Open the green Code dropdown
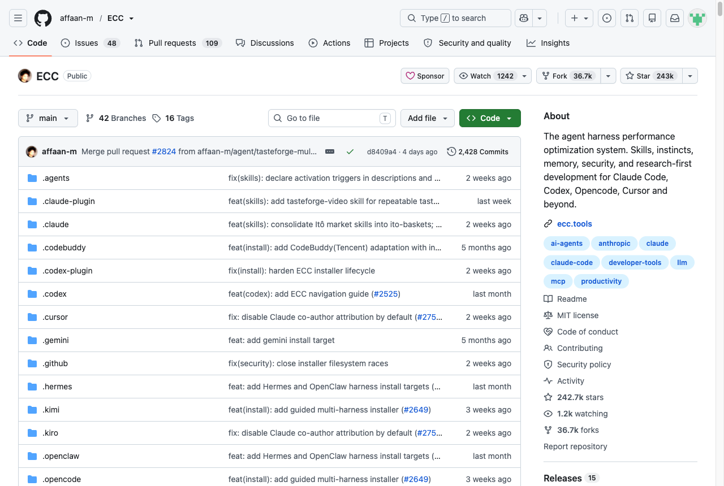 click(x=490, y=118)
